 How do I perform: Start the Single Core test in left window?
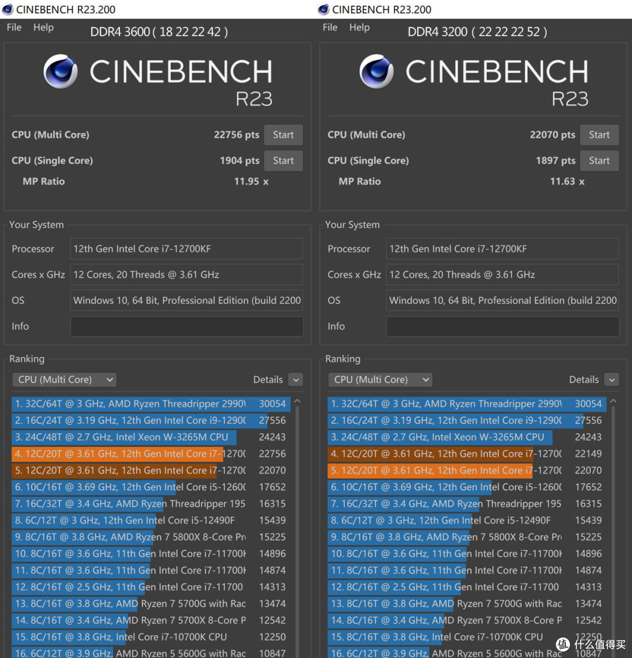pos(283,160)
